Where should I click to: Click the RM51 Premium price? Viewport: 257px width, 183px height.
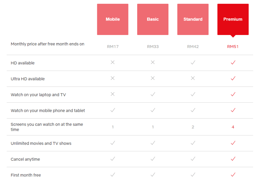(x=233, y=47)
